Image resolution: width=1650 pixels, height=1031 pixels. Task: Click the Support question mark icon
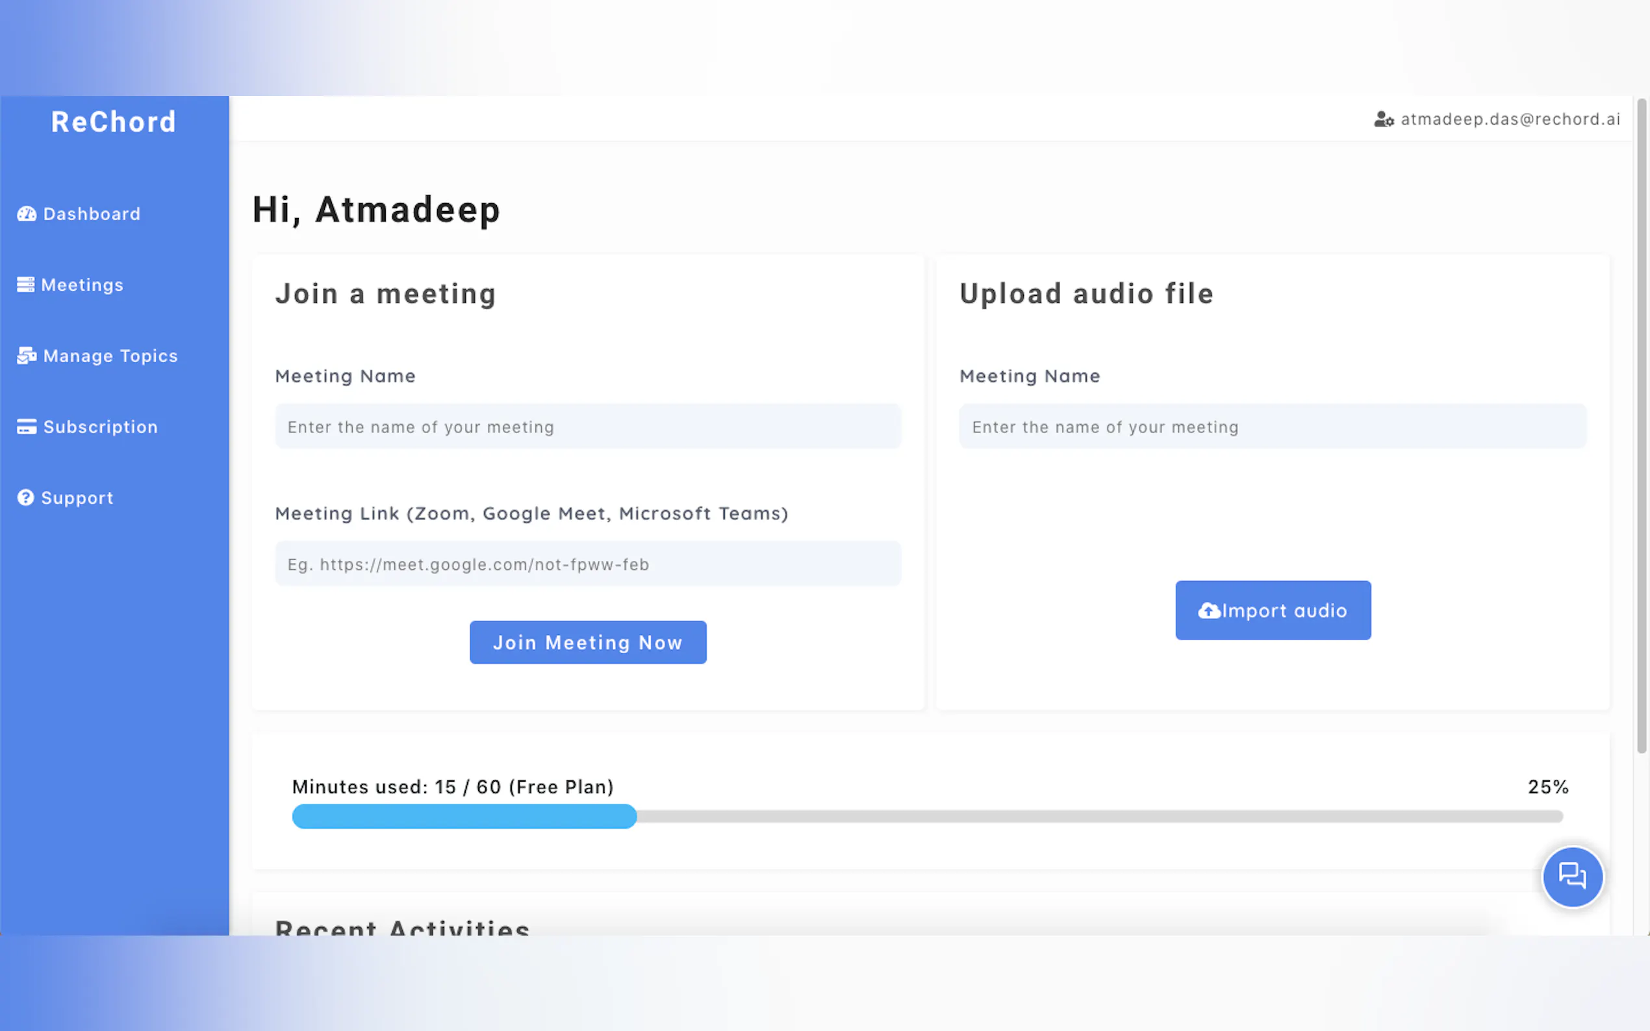[x=26, y=498]
